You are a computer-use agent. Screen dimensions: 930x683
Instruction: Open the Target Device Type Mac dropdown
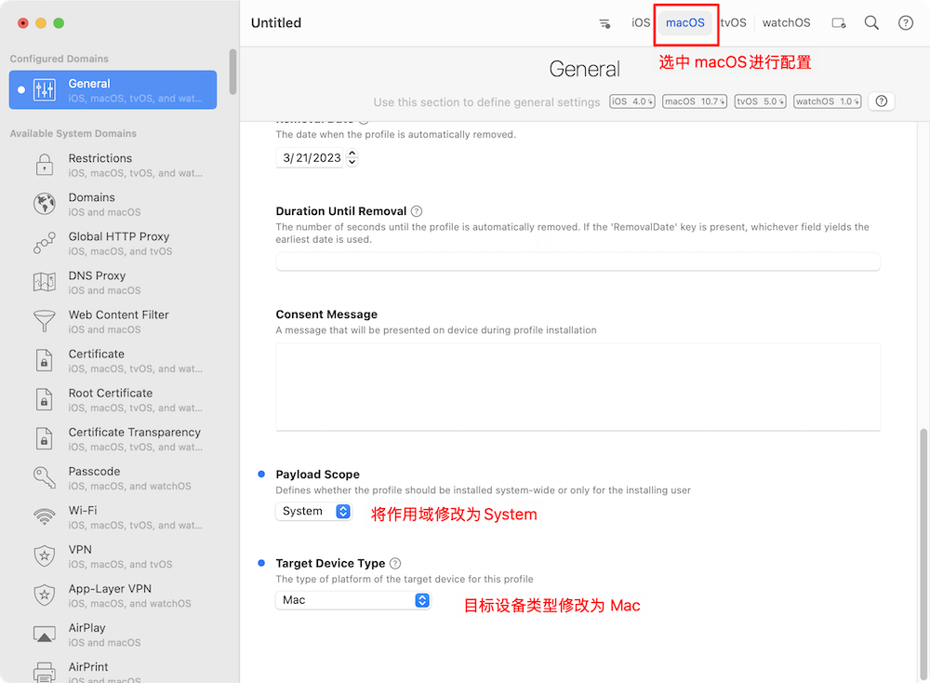point(352,600)
